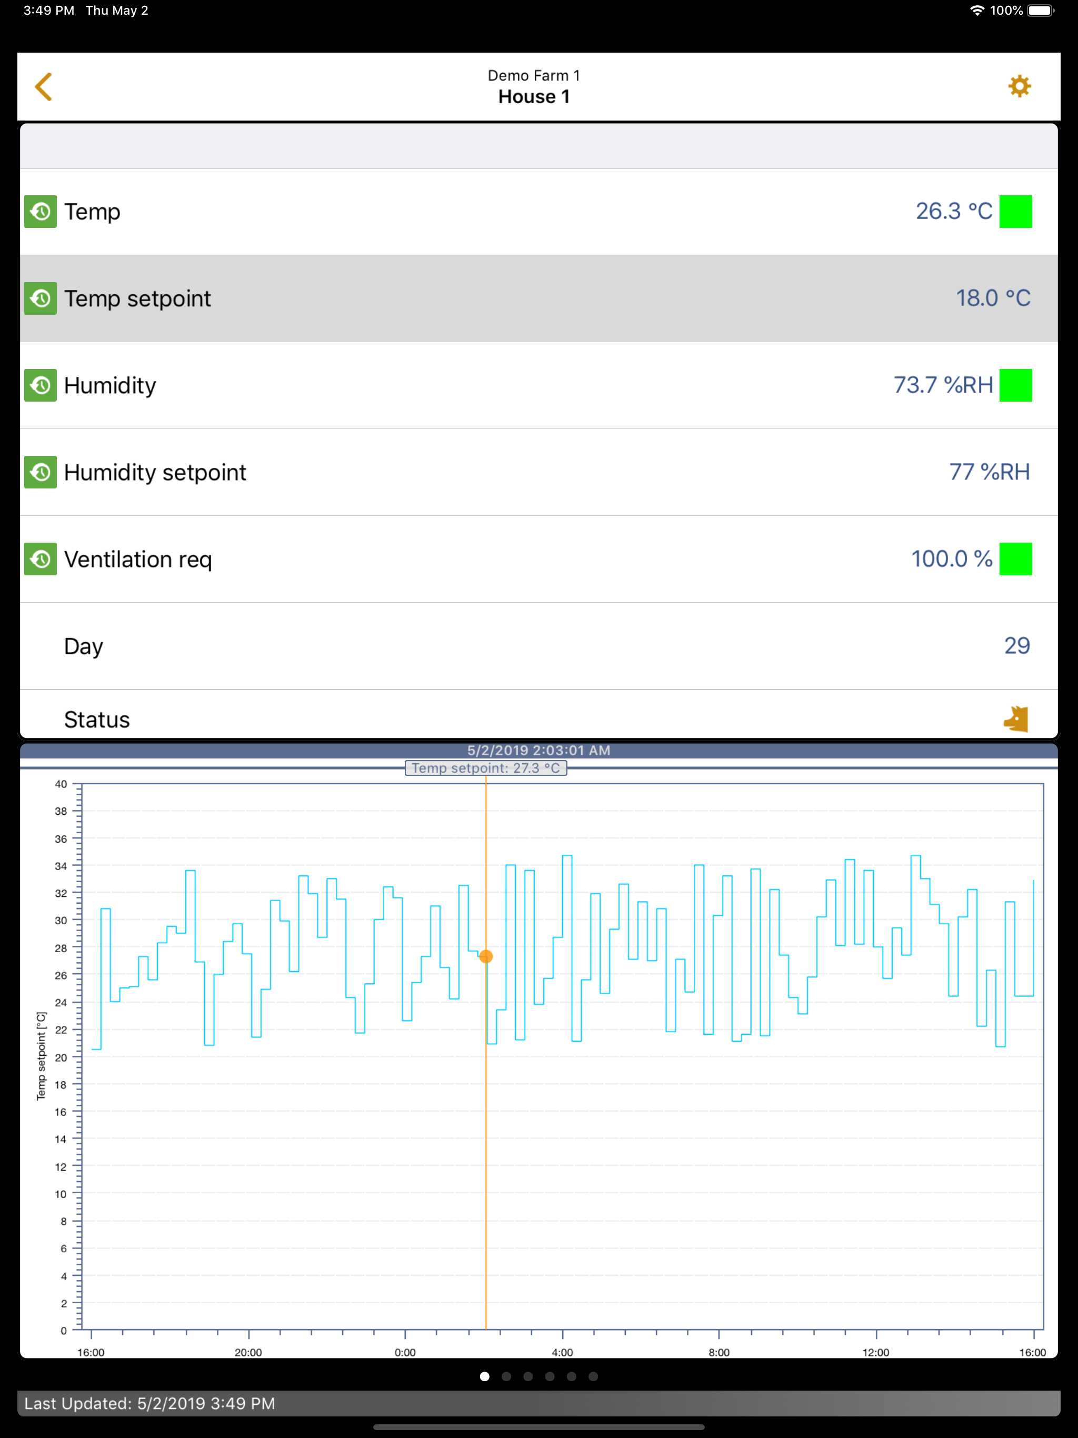Select the Temp row label
The width and height of the screenshot is (1078, 1438).
[x=92, y=212]
